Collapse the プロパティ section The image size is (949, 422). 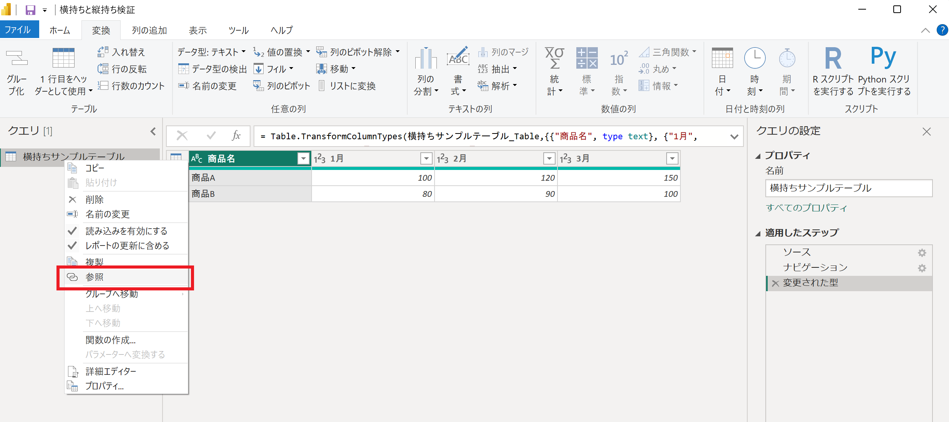[x=758, y=156]
